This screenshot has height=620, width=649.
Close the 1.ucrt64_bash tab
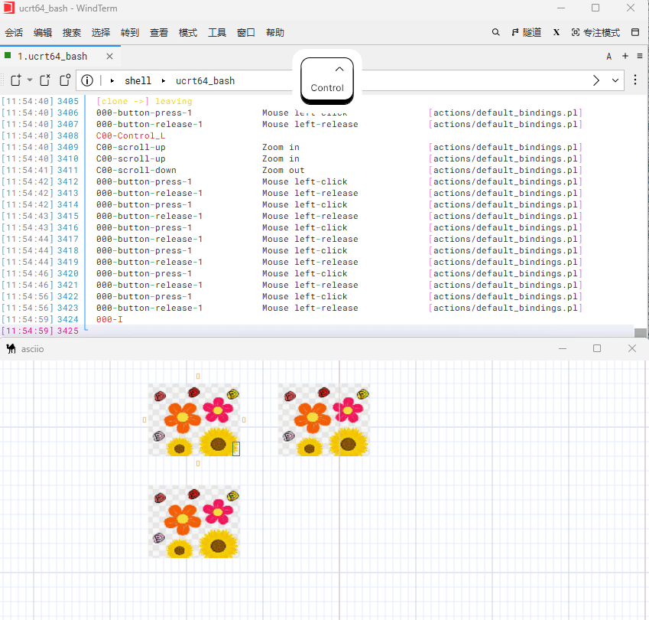(x=110, y=56)
